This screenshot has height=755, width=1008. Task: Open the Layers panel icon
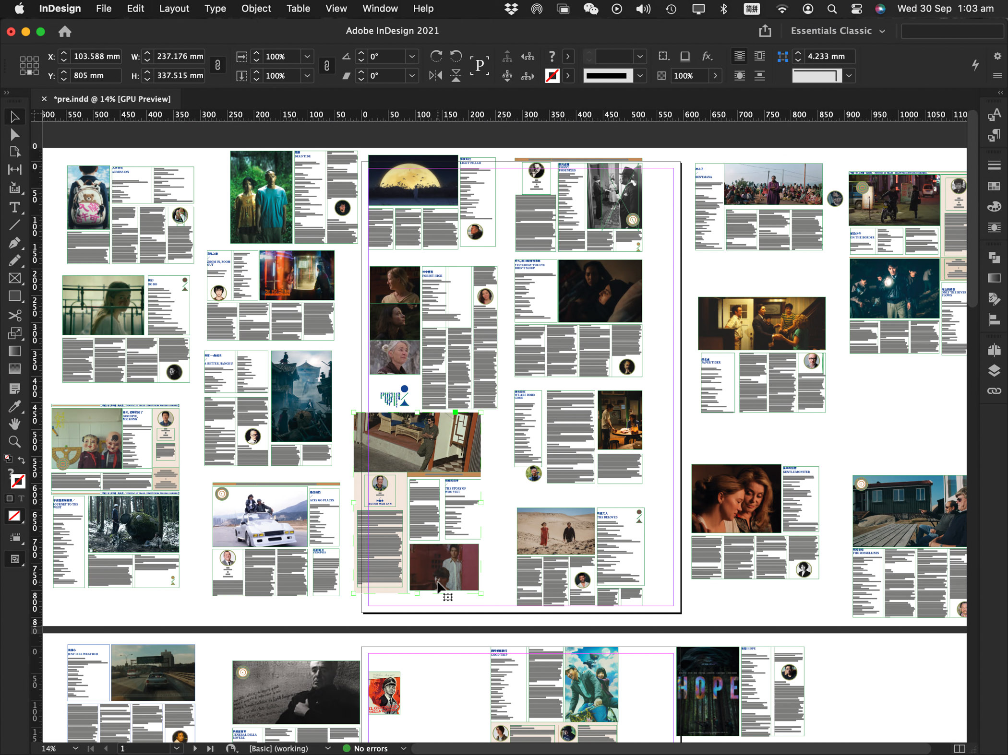tap(994, 370)
